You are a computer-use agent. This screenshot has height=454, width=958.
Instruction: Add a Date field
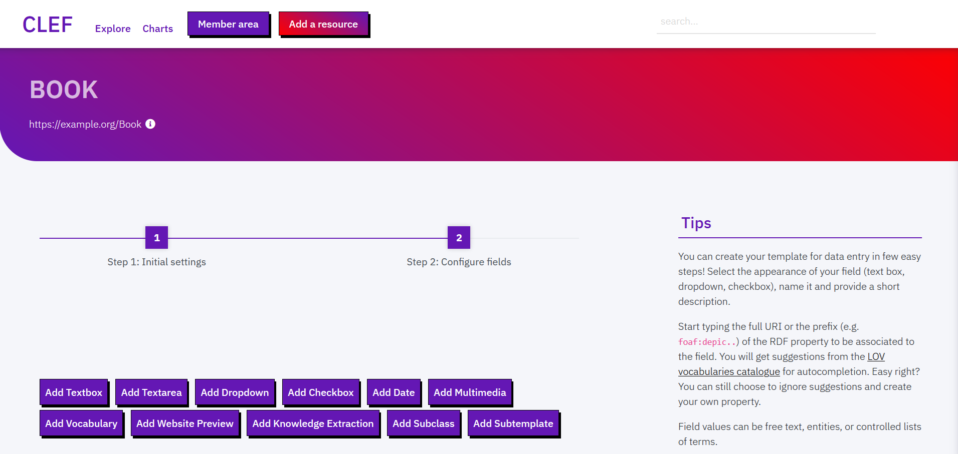tap(394, 392)
